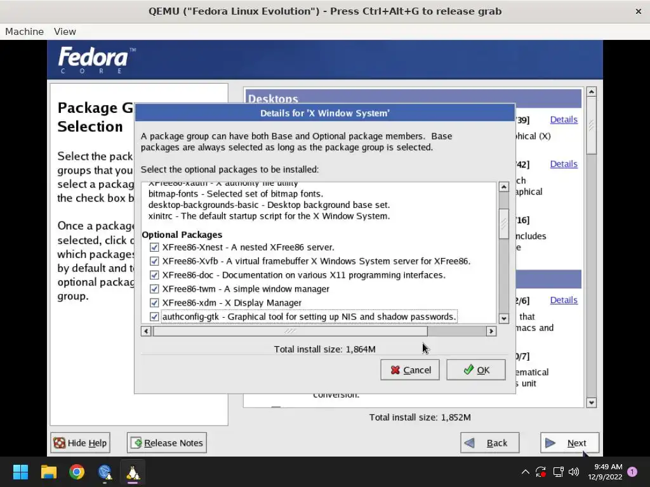
Task: Toggle XFree86-Xvfb package checkbox
Action: [154, 261]
